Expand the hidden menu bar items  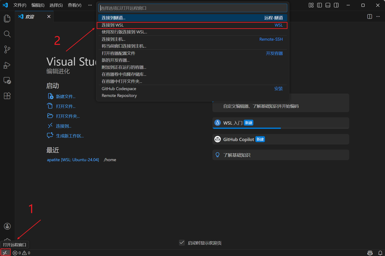tap(90, 5)
